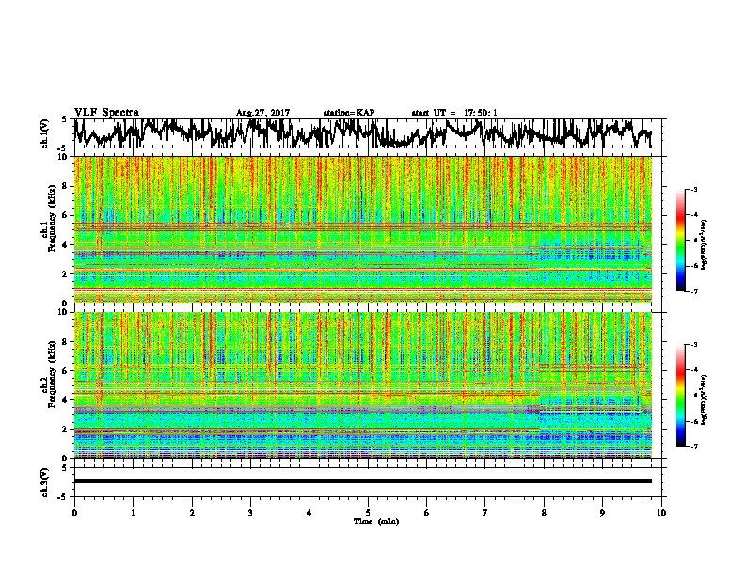Click the thick black ch.3 voltage line

coord(363,481)
